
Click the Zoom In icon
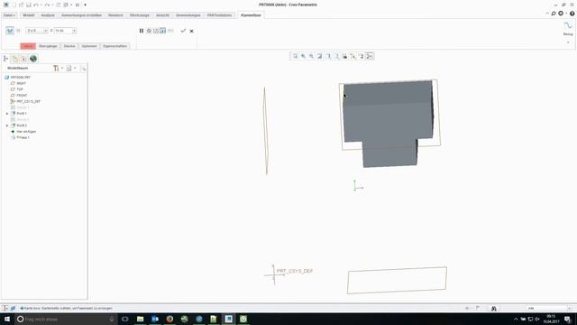click(303, 56)
